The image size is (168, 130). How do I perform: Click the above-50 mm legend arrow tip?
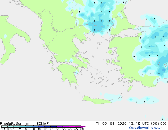pos(84,127)
